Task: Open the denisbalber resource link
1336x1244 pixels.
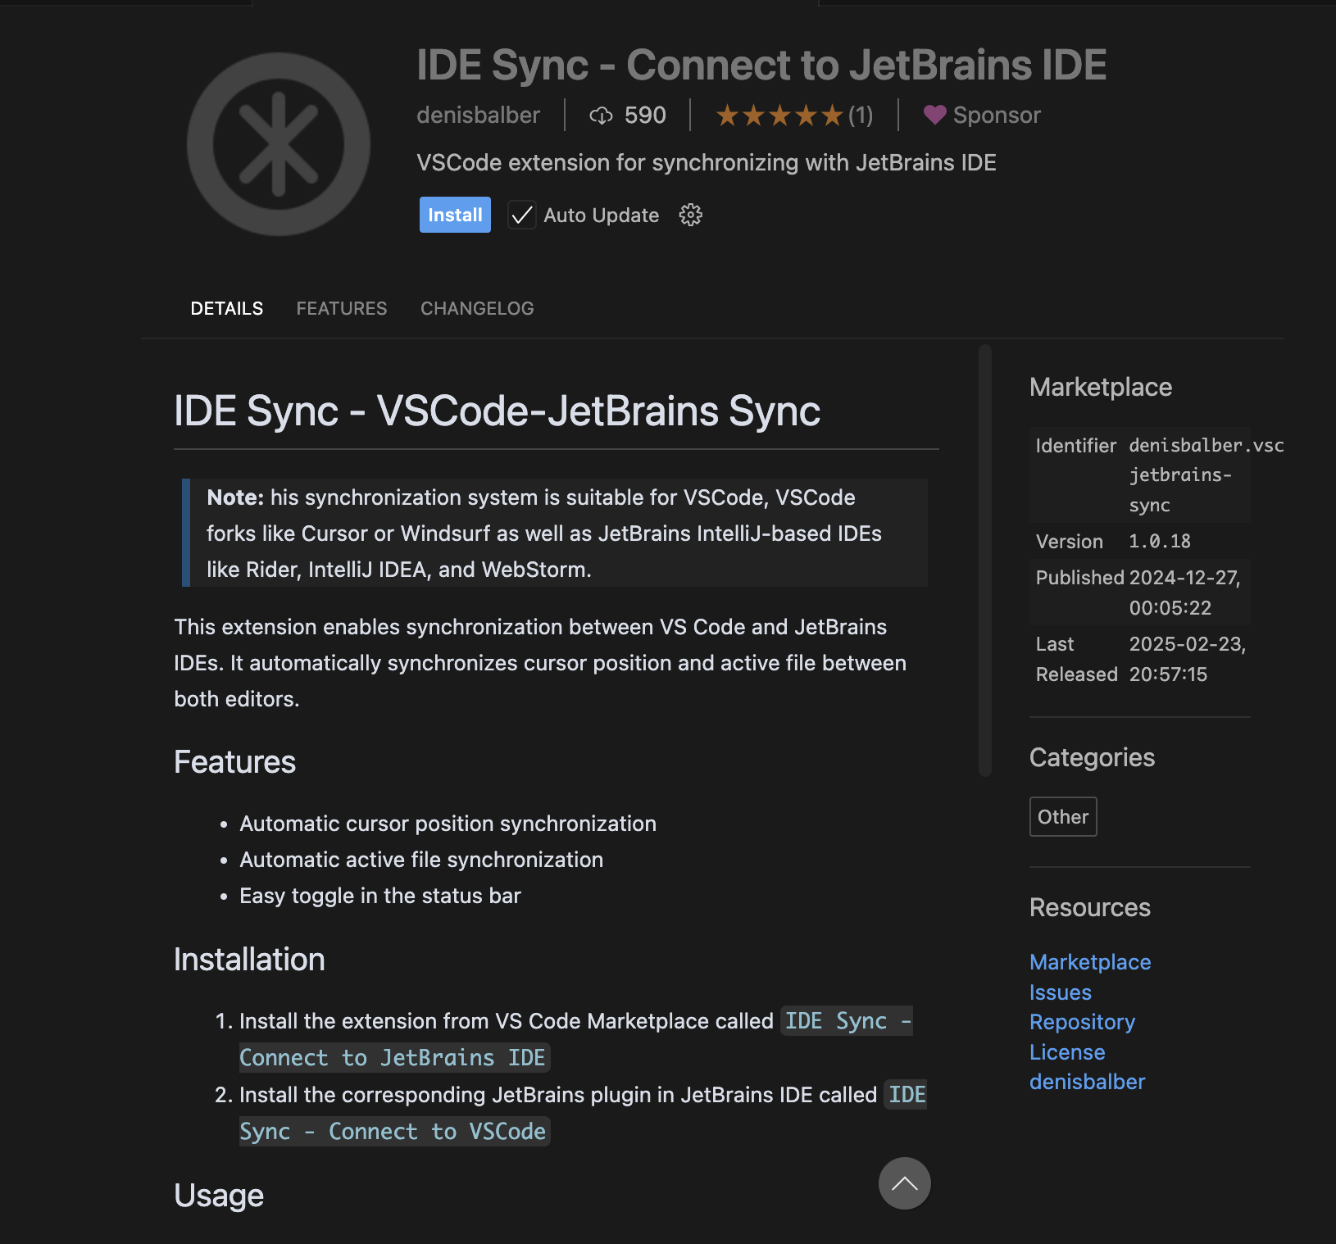Action: click(1087, 1082)
